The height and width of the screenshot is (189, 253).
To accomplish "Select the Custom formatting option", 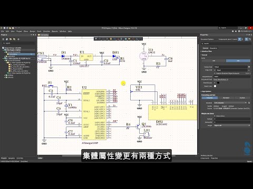I will click(242, 98).
